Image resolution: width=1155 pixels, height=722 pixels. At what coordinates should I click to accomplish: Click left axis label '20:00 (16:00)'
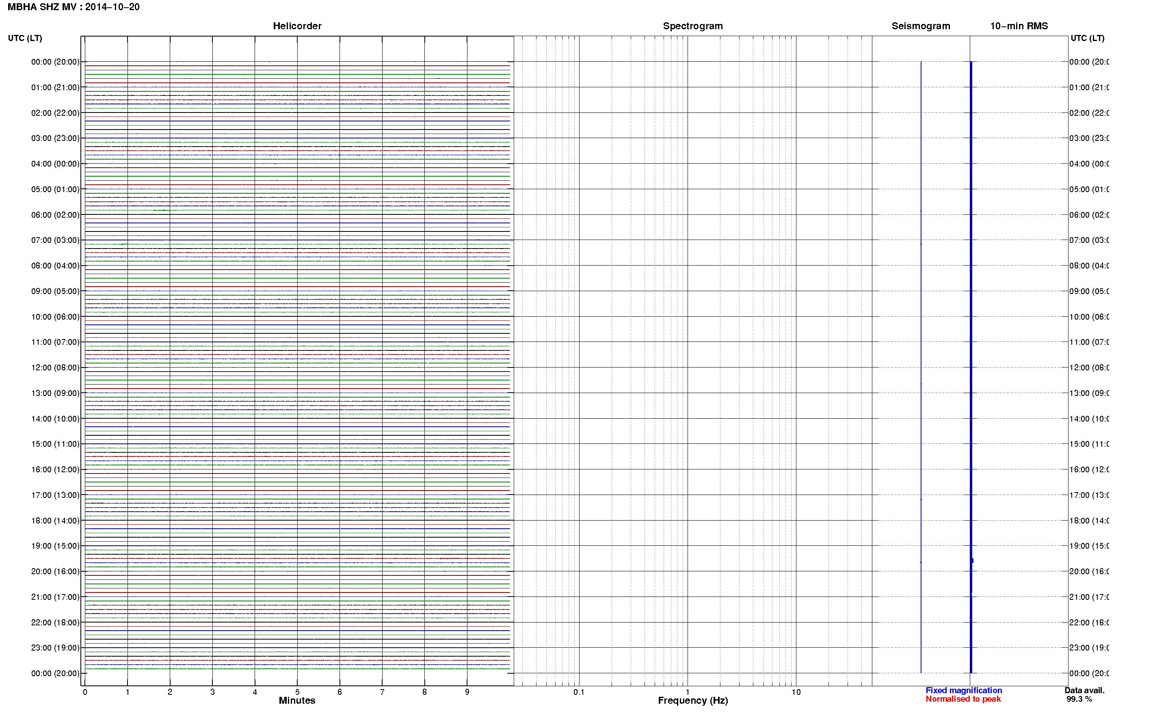tap(55, 572)
